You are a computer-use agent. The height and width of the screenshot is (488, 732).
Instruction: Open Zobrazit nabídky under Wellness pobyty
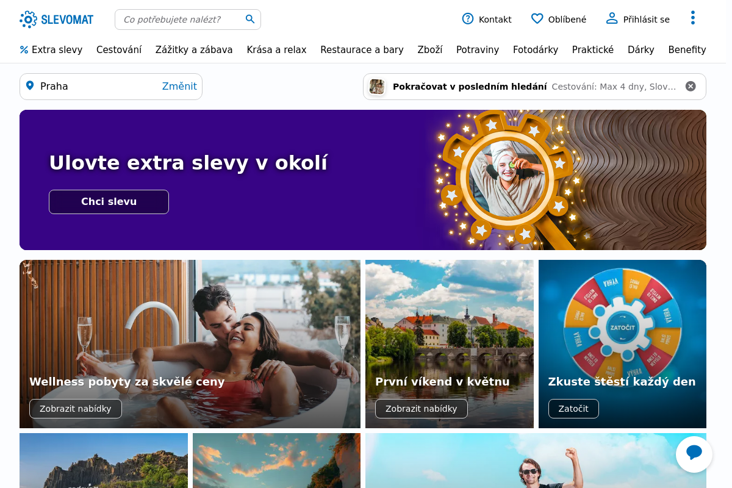(x=75, y=408)
